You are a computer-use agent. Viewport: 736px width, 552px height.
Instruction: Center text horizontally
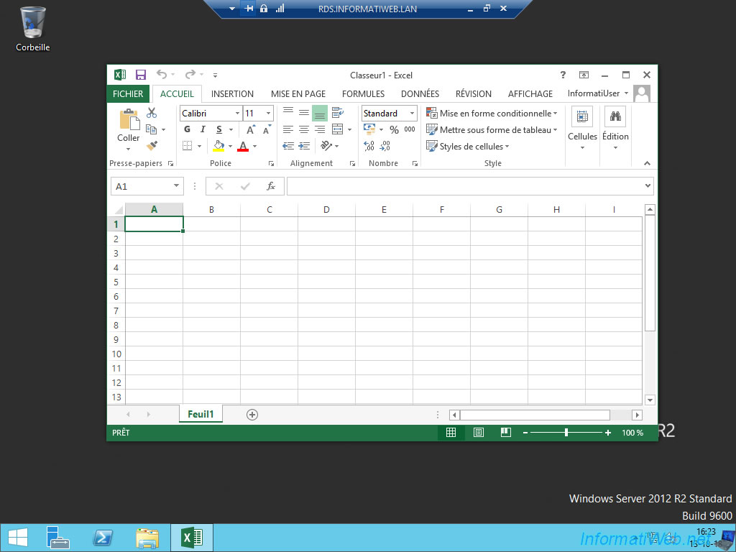pyautogui.click(x=304, y=129)
